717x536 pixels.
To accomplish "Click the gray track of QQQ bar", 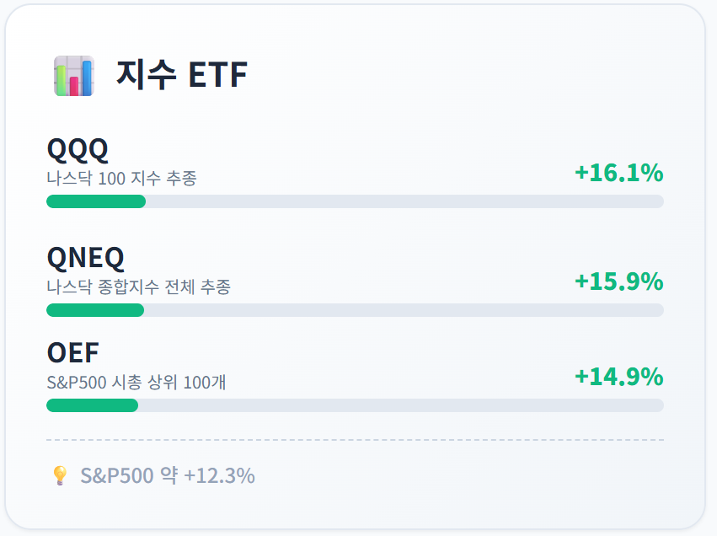I will (x=404, y=201).
